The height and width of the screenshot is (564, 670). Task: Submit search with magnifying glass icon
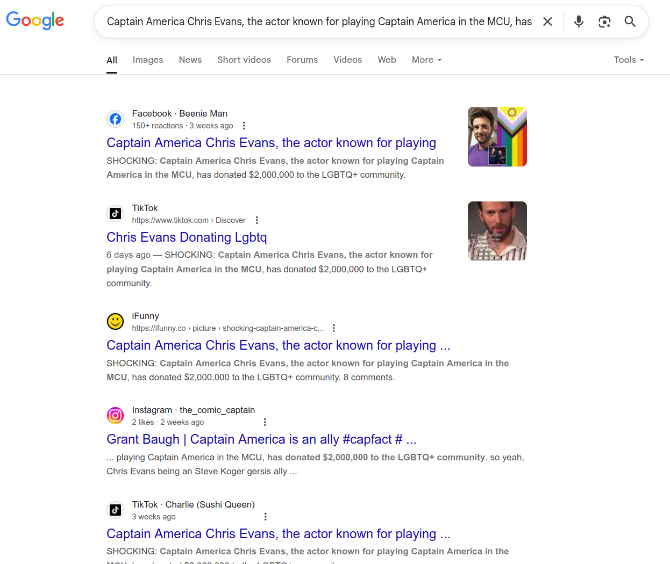(630, 21)
